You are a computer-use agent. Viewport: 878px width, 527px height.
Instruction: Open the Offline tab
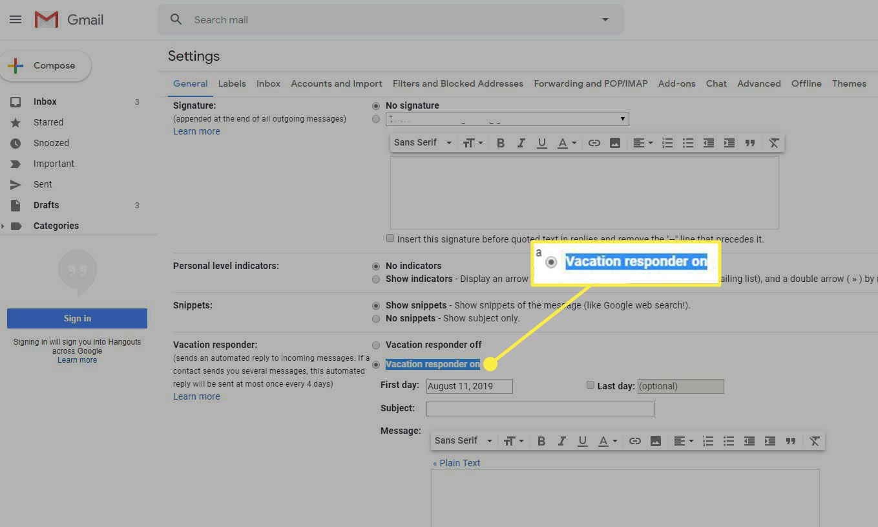(x=806, y=83)
